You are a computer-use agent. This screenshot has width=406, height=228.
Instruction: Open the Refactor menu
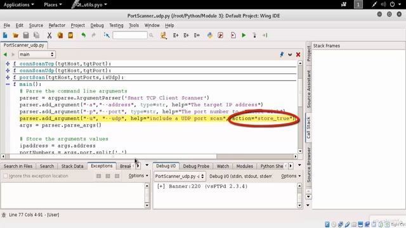(x=57, y=25)
